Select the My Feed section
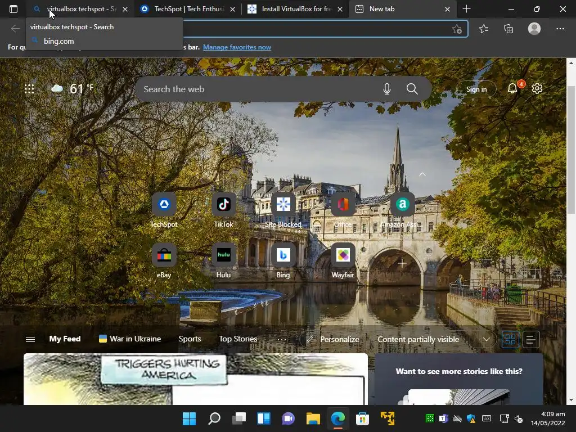The height and width of the screenshot is (432, 576). coord(65,339)
